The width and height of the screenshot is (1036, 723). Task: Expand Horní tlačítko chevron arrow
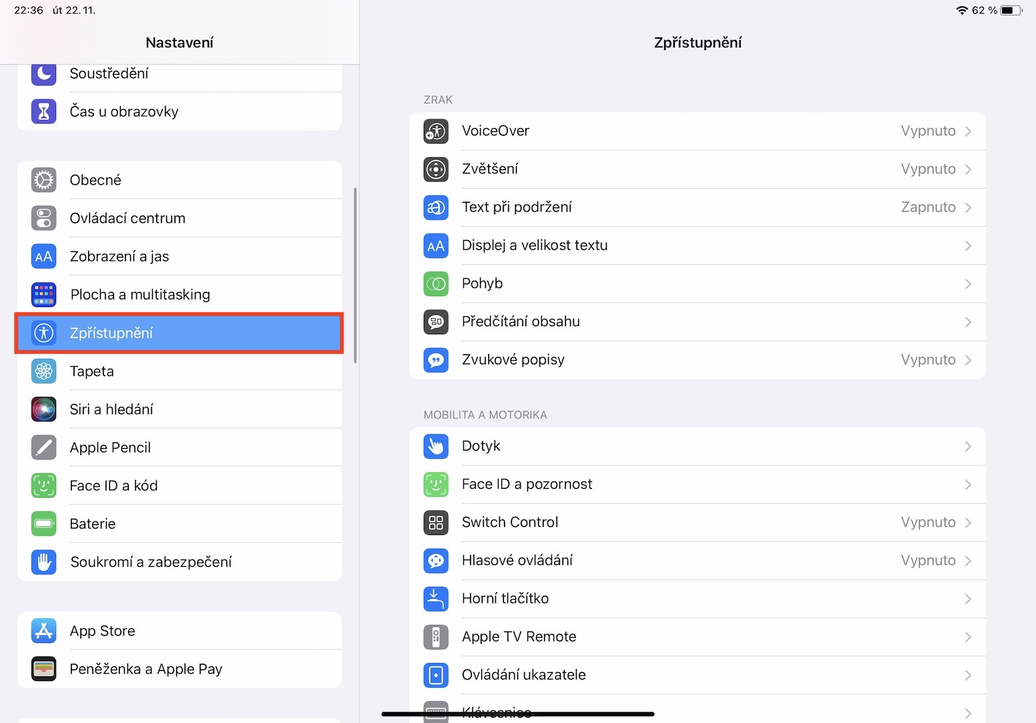pos(968,599)
